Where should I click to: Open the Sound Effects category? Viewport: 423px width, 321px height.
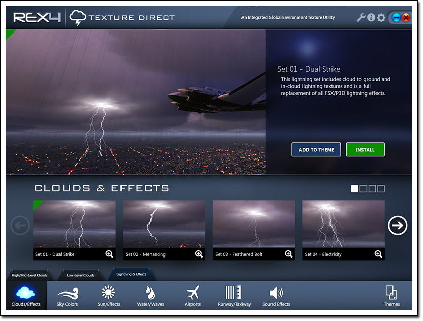[276, 296]
